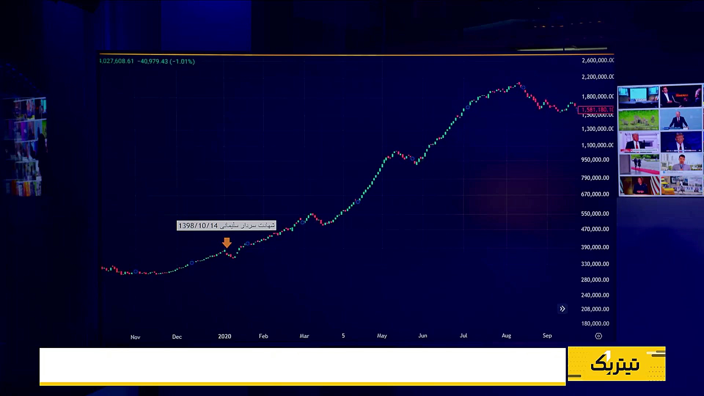Open the reporter with microphone thumbnail

click(x=681, y=164)
